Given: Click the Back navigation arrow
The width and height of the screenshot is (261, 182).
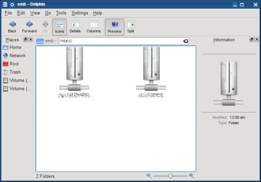Looking at the screenshot, I should coord(12,26).
